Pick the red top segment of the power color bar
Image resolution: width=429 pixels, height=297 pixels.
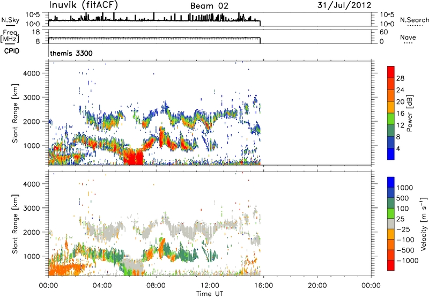click(x=391, y=72)
